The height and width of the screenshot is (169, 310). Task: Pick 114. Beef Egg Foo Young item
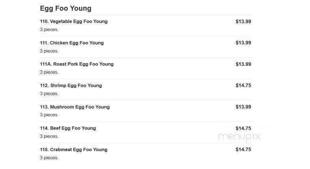point(68,128)
